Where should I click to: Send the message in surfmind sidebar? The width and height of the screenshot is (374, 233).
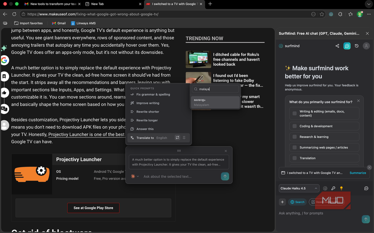(x=366, y=219)
